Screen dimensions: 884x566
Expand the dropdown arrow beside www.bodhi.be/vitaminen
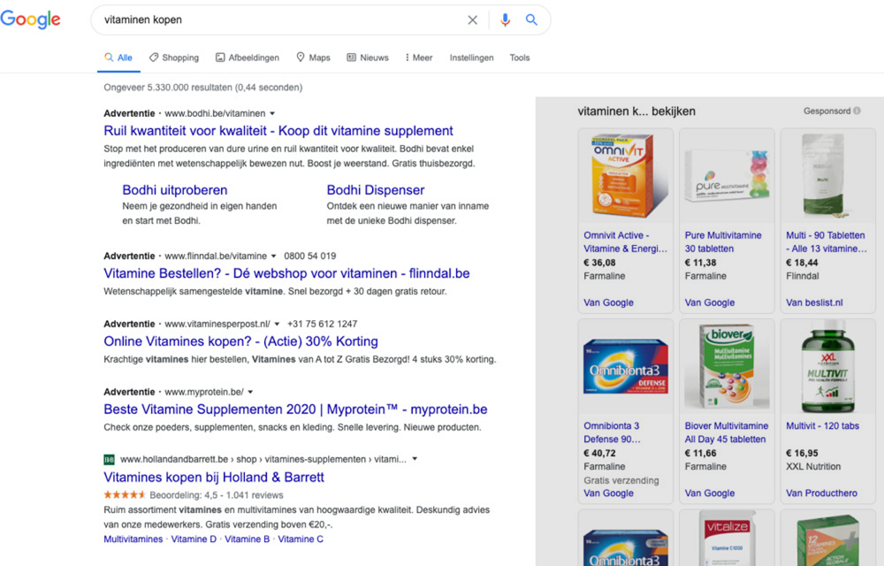point(272,113)
